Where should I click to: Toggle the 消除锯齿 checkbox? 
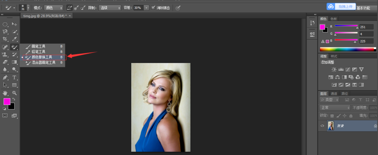[153, 8]
